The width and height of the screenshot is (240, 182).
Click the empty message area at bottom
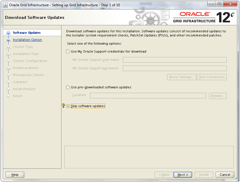point(149,157)
